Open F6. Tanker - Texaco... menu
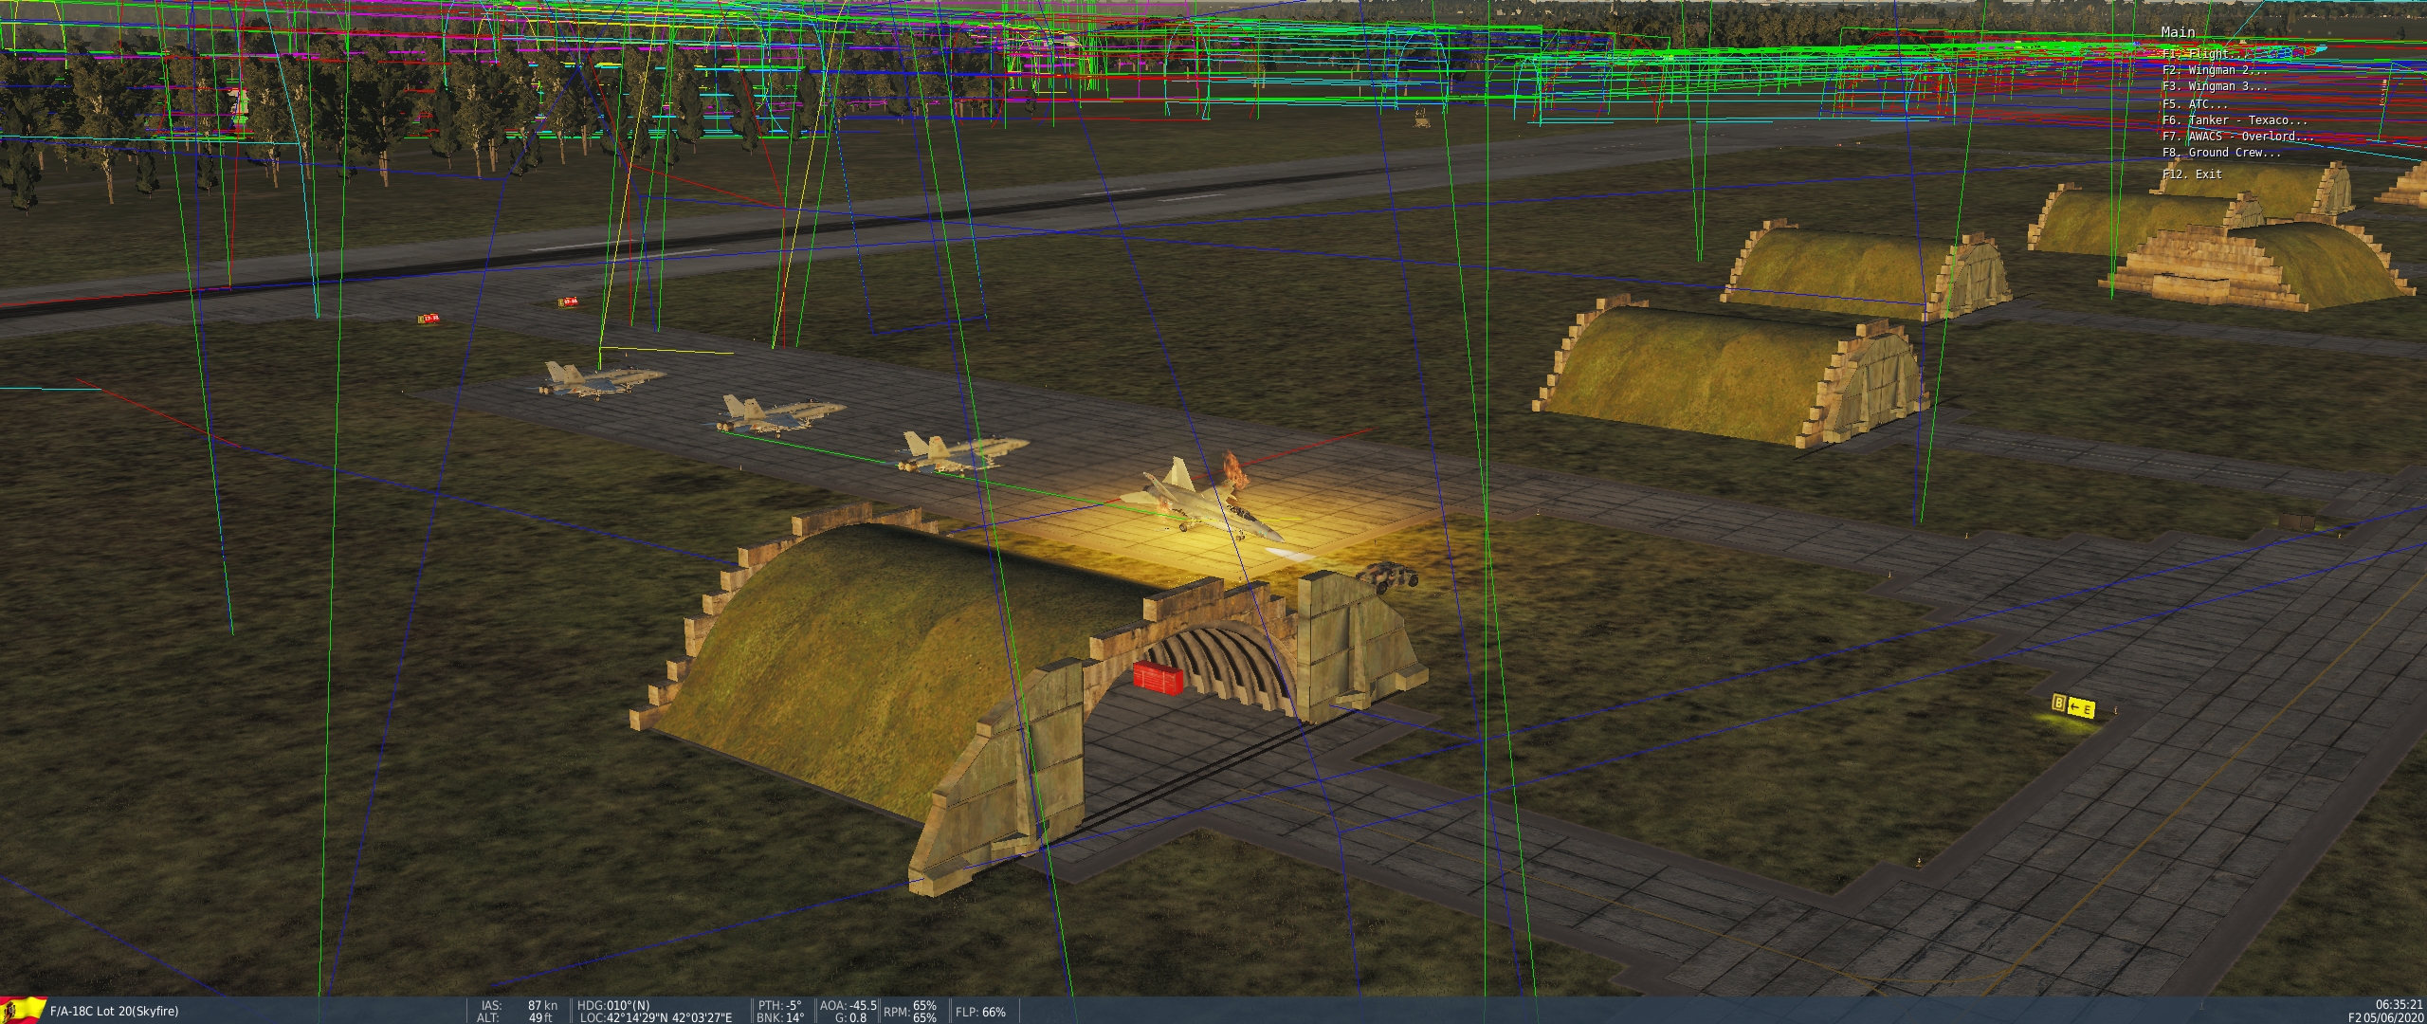The height and width of the screenshot is (1024, 2427). click(2235, 120)
